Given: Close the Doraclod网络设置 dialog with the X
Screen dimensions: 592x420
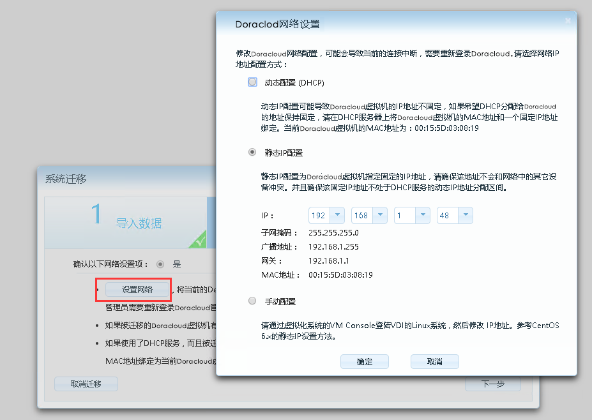Looking at the screenshot, I should click(568, 21).
